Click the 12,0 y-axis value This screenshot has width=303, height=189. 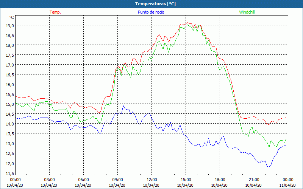[10, 163]
